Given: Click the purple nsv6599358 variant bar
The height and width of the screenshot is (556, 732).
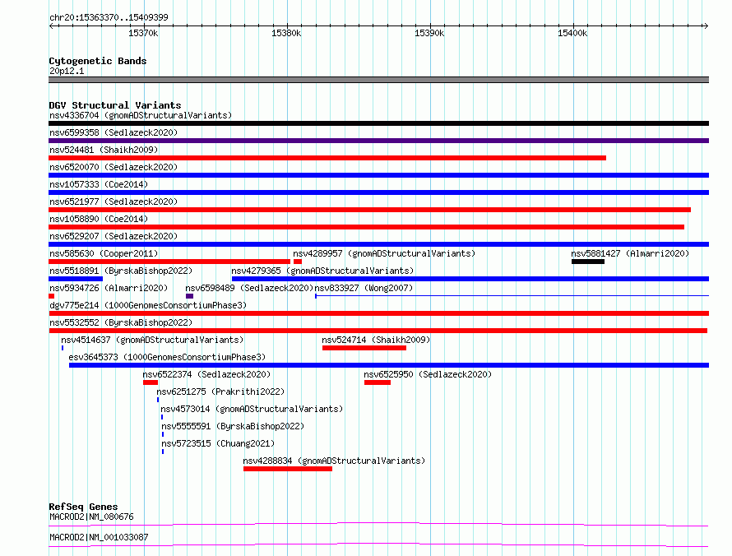Looking at the screenshot, I should pyautogui.click(x=378, y=141).
